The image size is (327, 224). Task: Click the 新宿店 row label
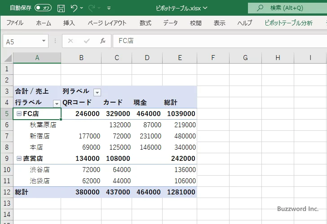[37, 136]
